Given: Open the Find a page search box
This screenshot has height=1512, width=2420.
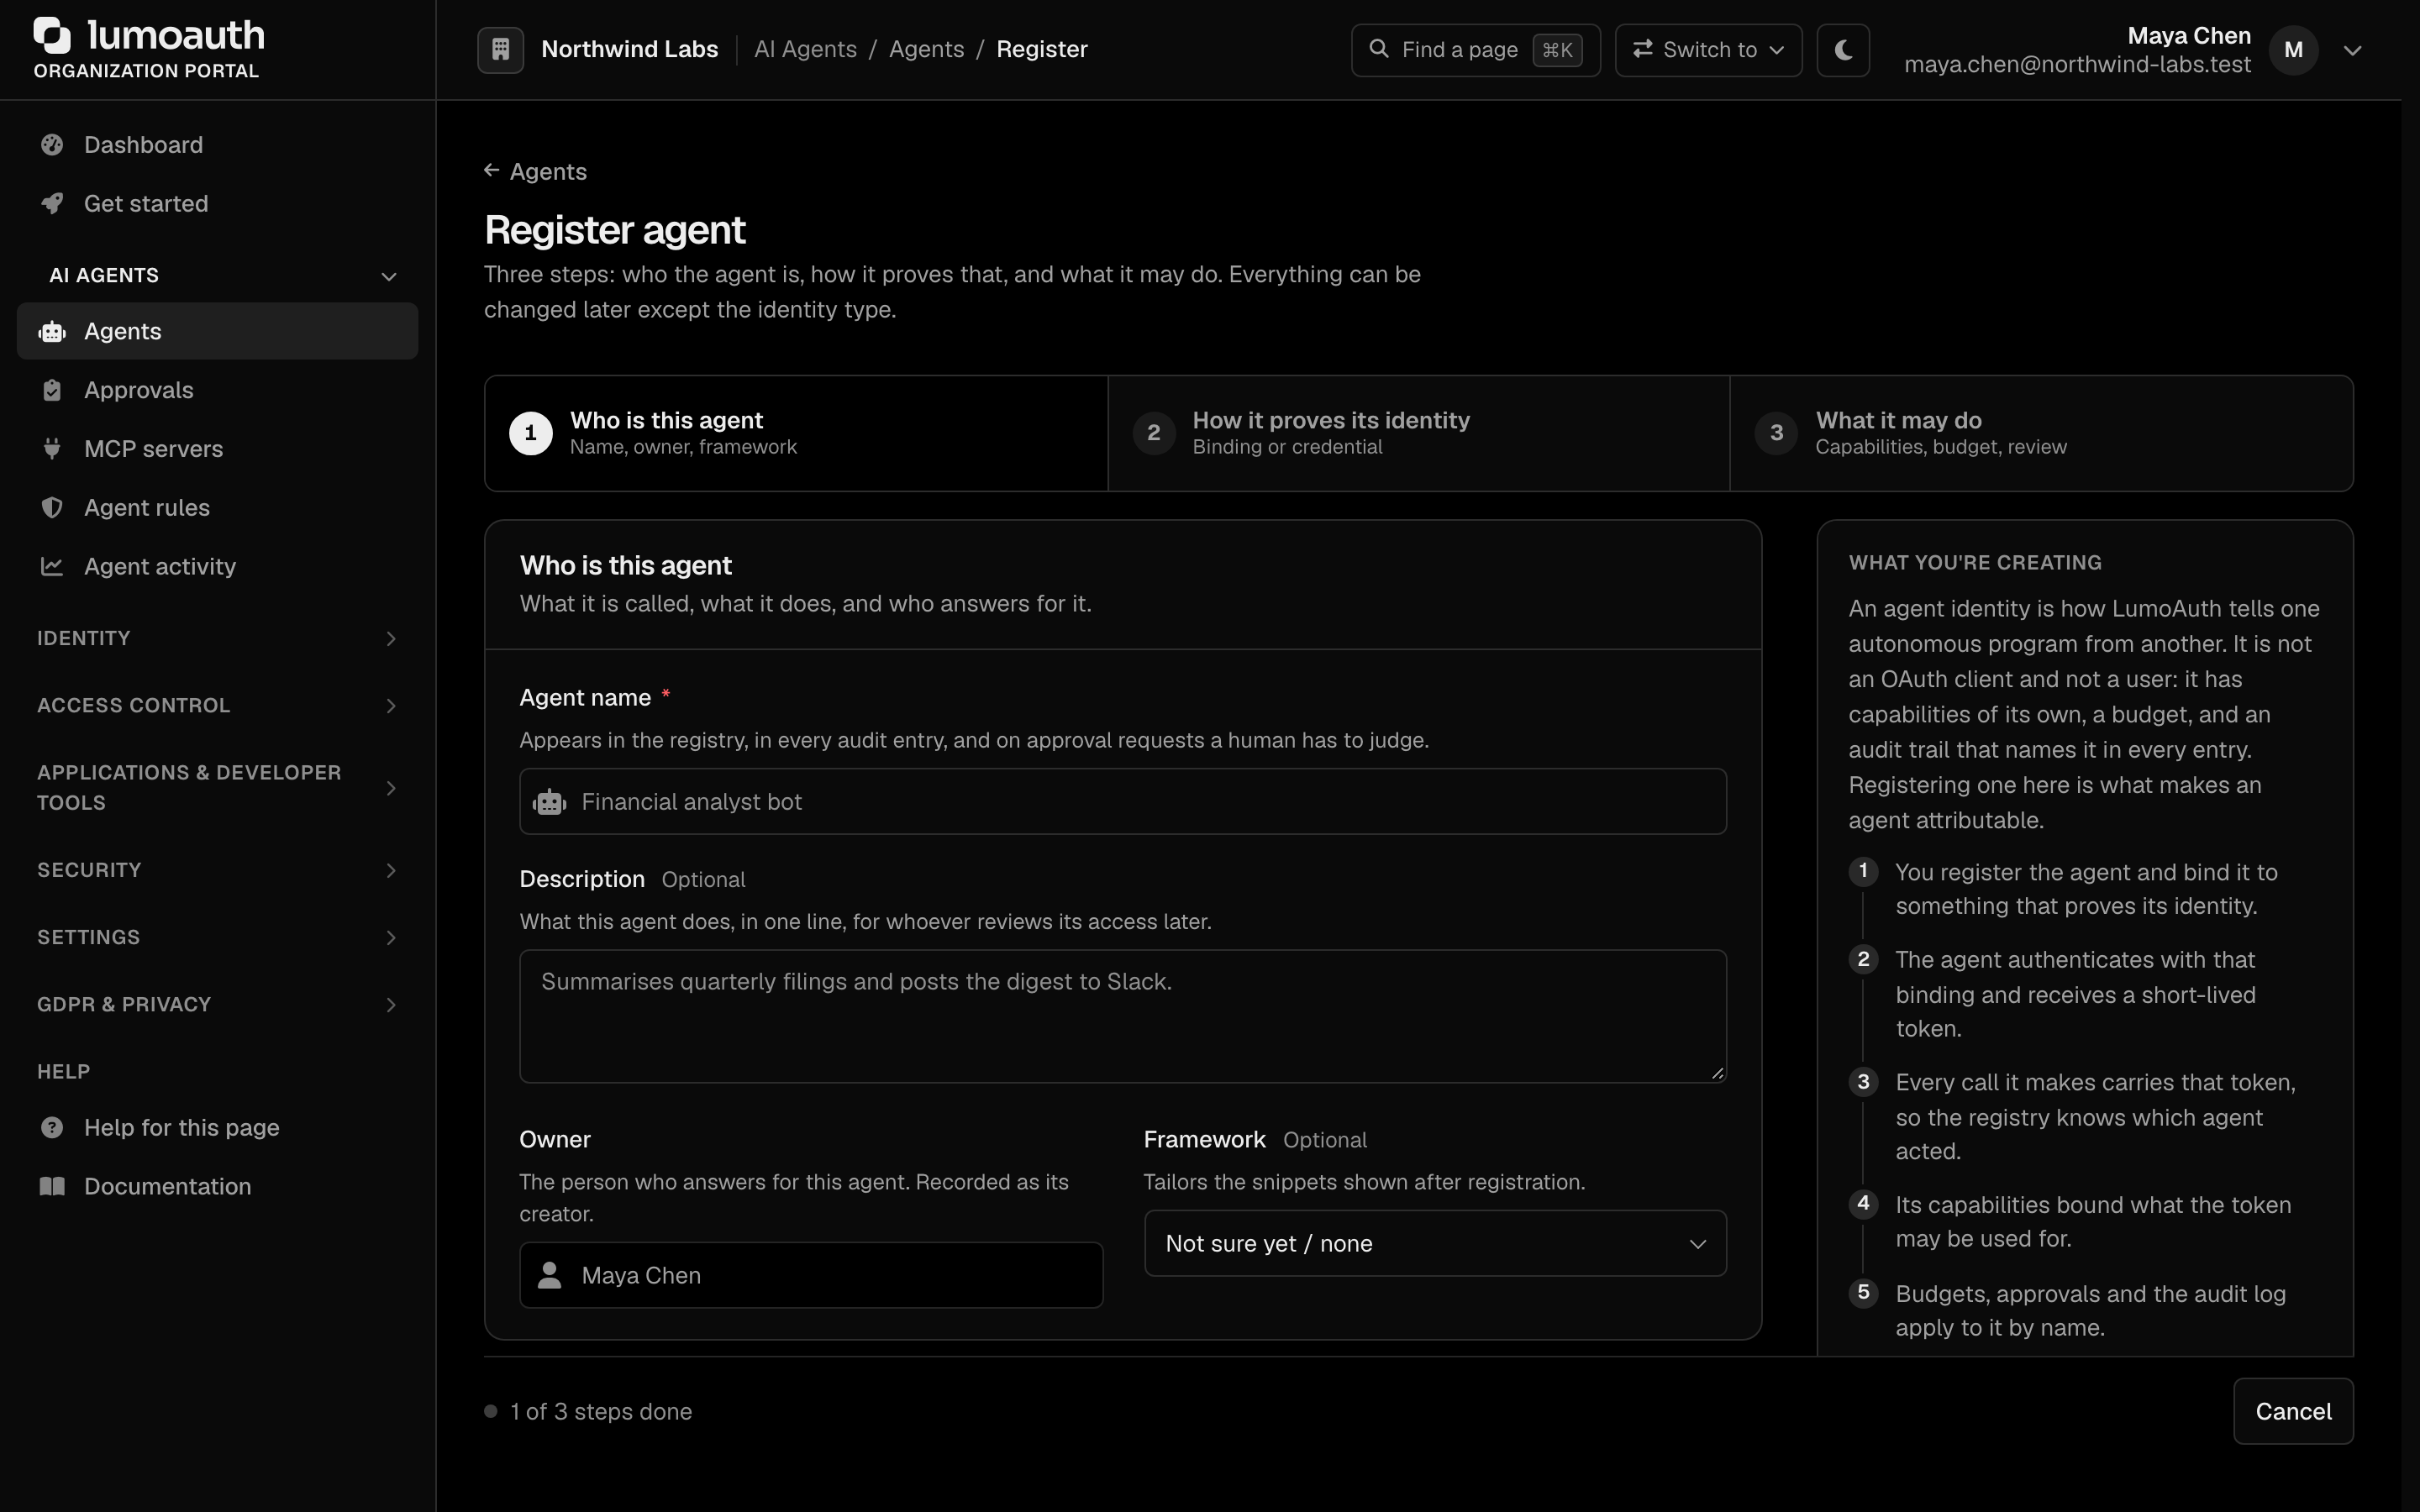Looking at the screenshot, I should tap(1475, 50).
